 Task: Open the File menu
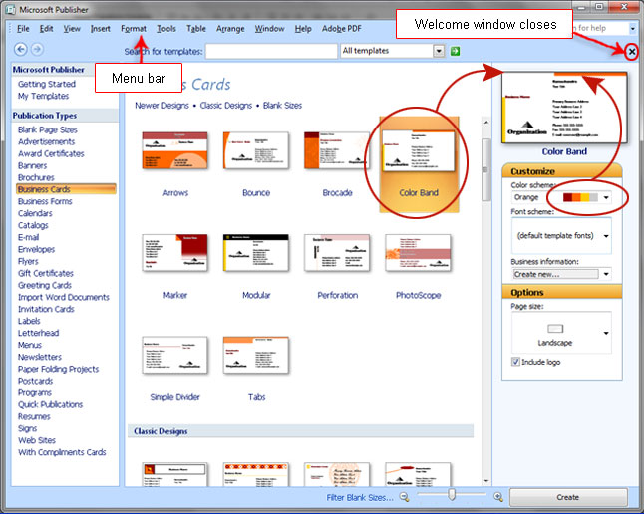point(23,28)
